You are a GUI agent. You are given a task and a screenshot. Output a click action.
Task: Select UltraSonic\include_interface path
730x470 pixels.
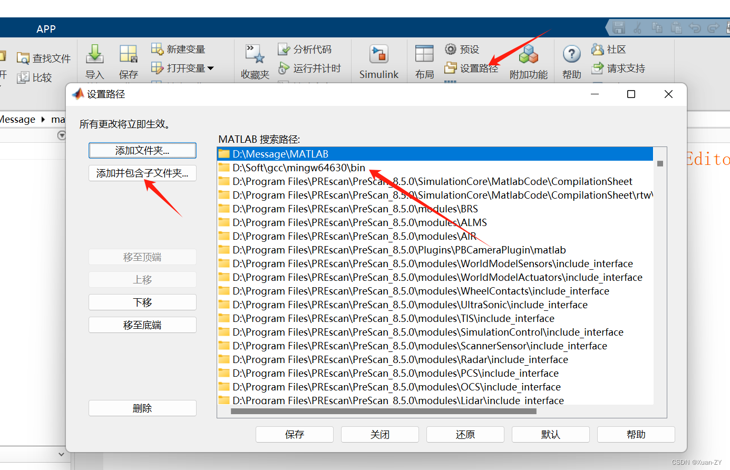[x=435, y=305]
